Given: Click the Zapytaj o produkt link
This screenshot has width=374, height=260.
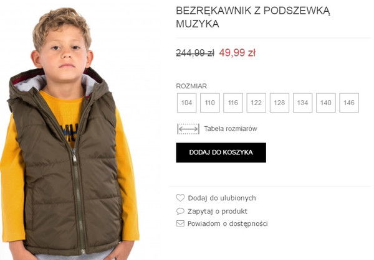Looking at the screenshot, I should (x=218, y=211).
